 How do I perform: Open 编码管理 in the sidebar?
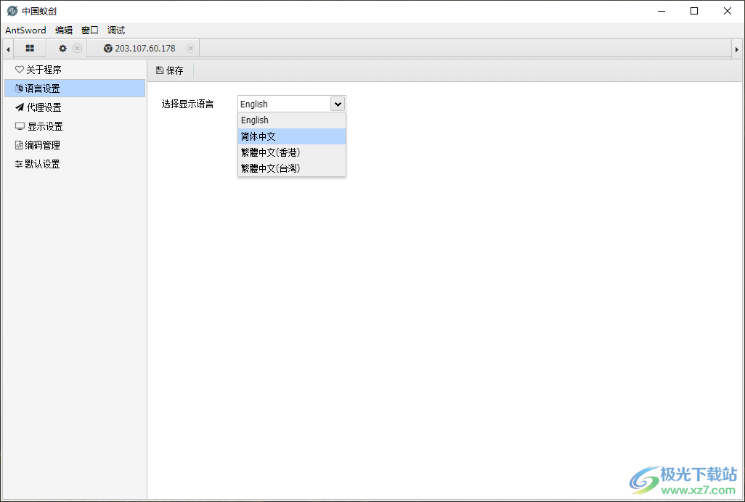[x=75, y=145]
